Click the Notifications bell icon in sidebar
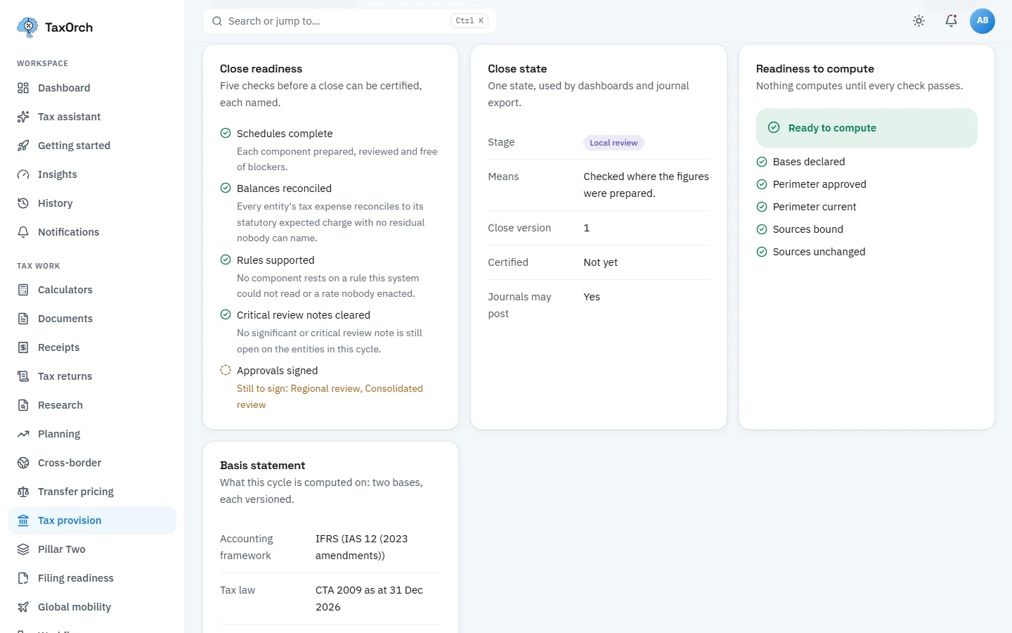 pyautogui.click(x=23, y=232)
